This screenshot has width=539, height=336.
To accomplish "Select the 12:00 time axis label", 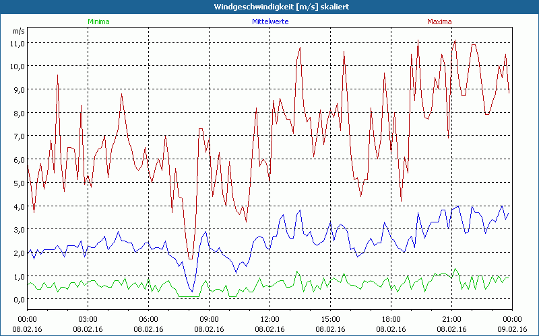I will (270, 319).
